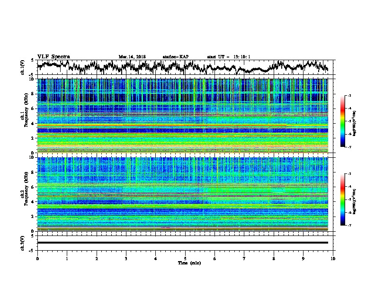Click inside the ch.1 spectrogram panel
The image size is (375, 290).
click(x=182, y=116)
